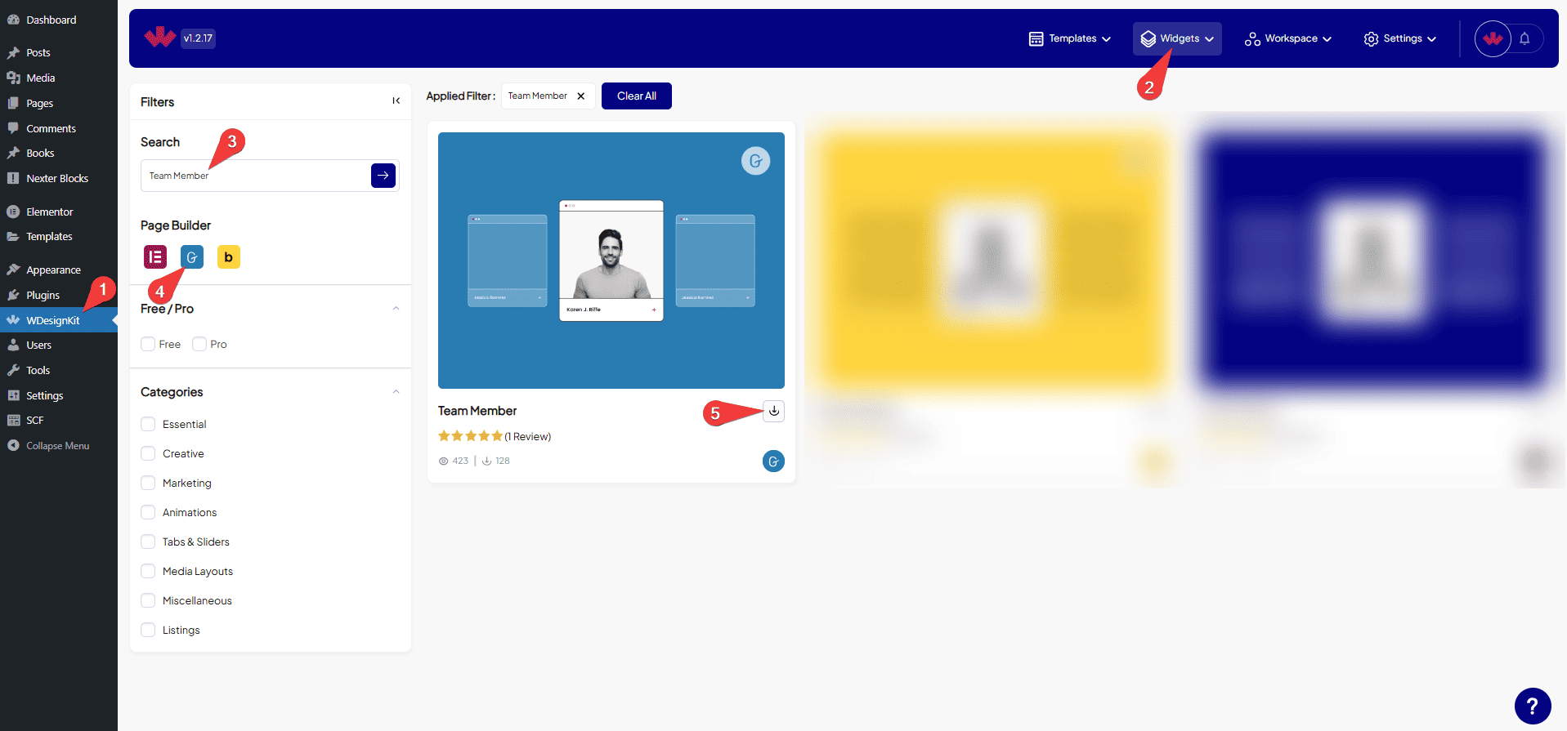Viewport: 1567px width, 731px height.
Task: Open the notifications bell
Action: pyautogui.click(x=1524, y=38)
